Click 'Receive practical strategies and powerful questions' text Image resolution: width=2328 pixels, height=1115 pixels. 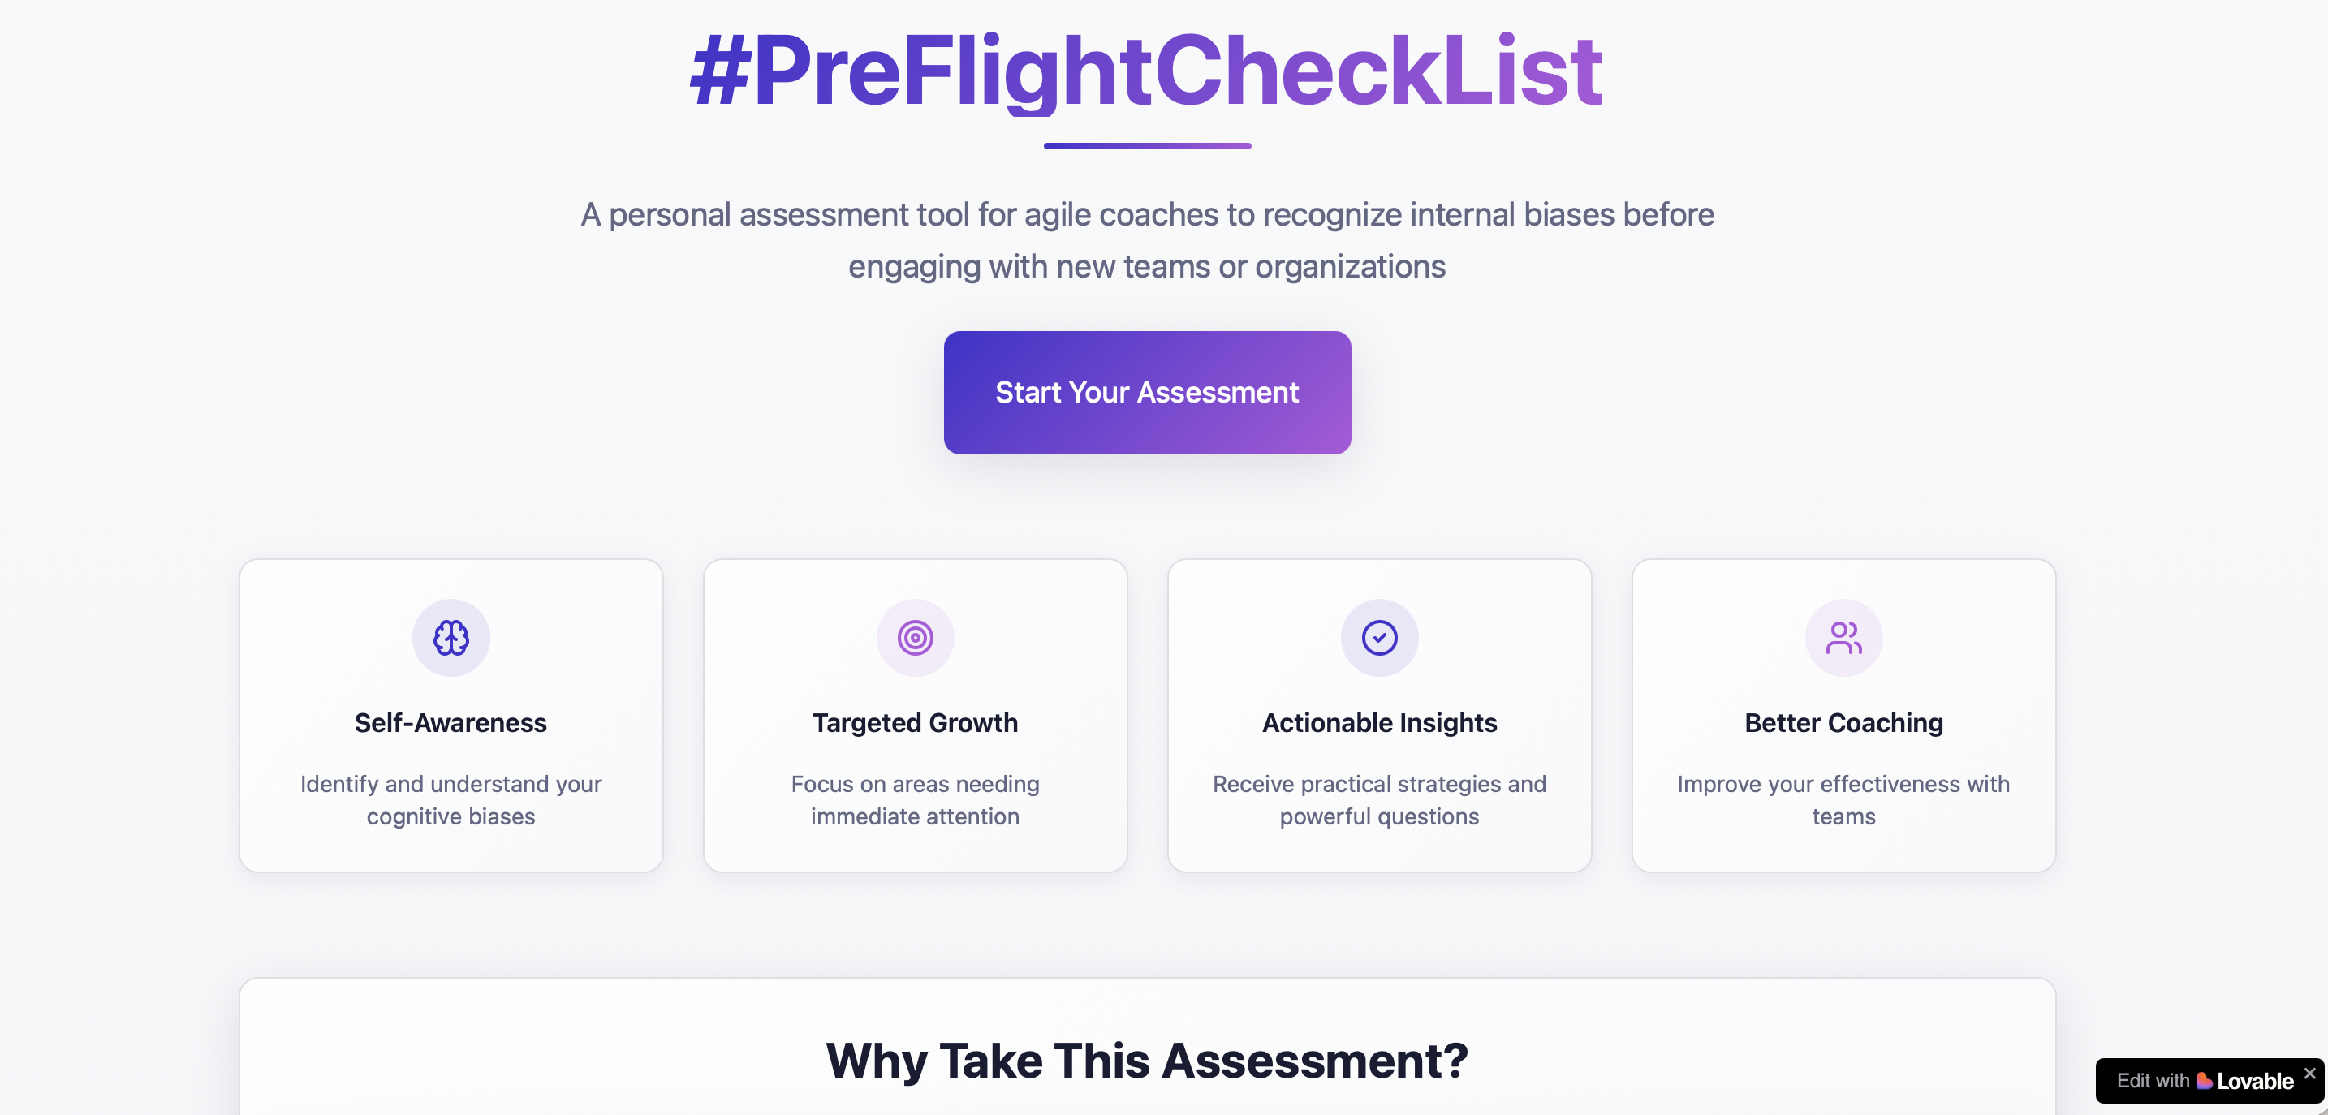pyautogui.click(x=1379, y=799)
